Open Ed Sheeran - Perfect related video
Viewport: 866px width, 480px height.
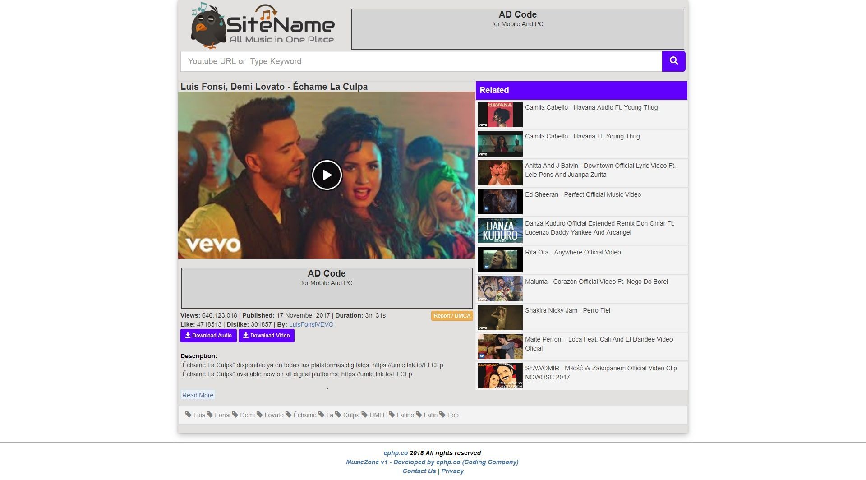pyautogui.click(x=582, y=194)
